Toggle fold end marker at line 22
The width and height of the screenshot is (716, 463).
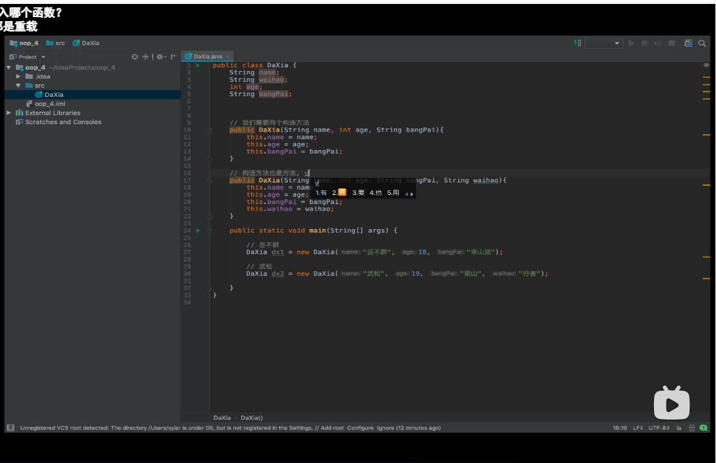pos(210,216)
